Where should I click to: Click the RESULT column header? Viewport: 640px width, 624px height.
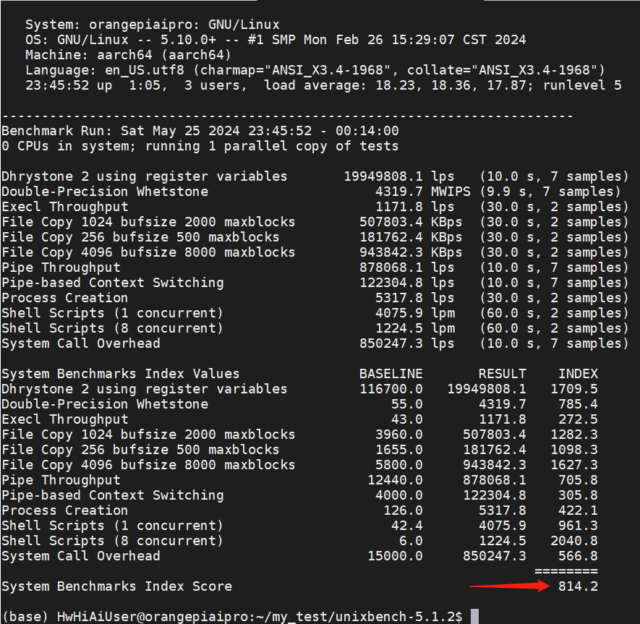point(502,374)
